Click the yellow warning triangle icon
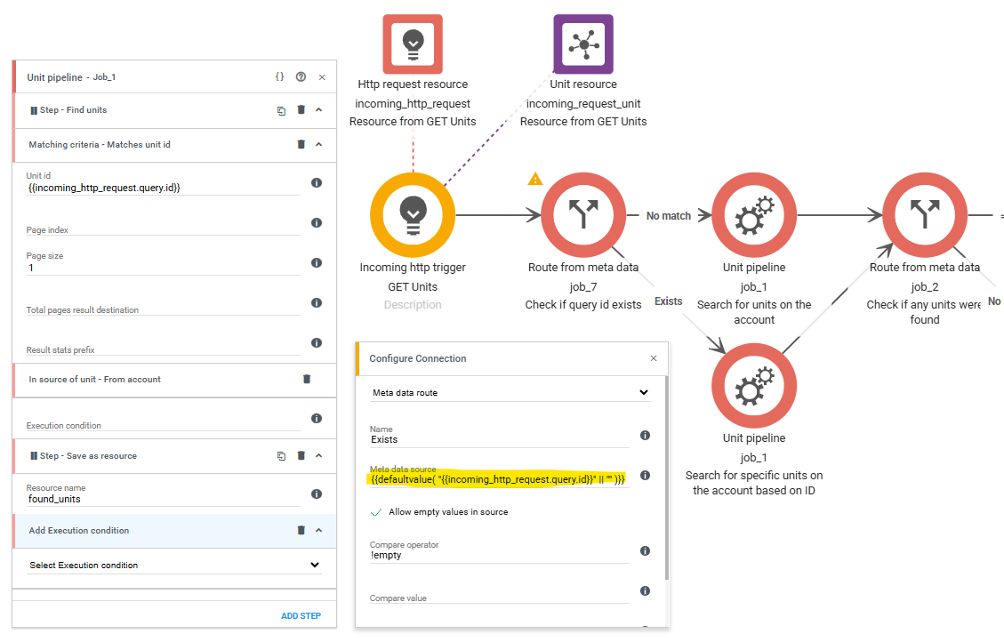The image size is (1004, 642). click(535, 179)
